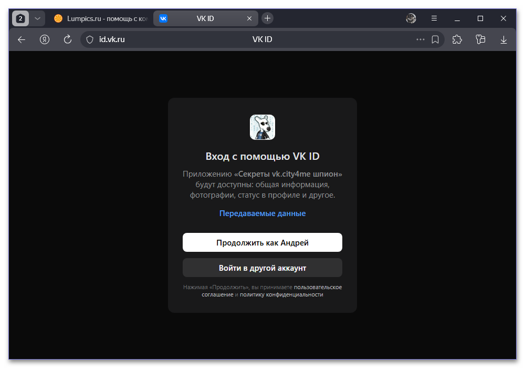Open the browser hamburger menu

click(x=434, y=18)
